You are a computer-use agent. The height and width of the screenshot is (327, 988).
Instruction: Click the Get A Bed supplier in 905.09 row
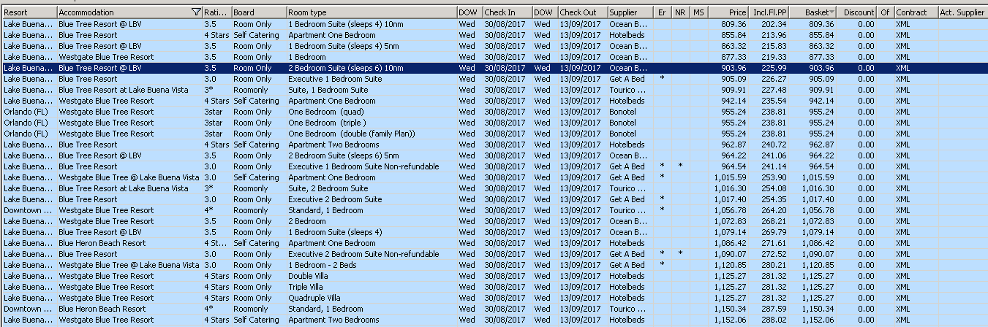click(x=630, y=79)
